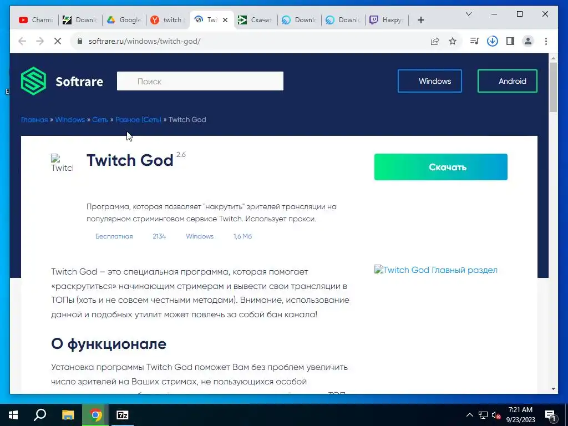Image resolution: width=568 pixels, height=426 pixels.
Task: Open File Explorer from the taskbar
Action: 68,415
